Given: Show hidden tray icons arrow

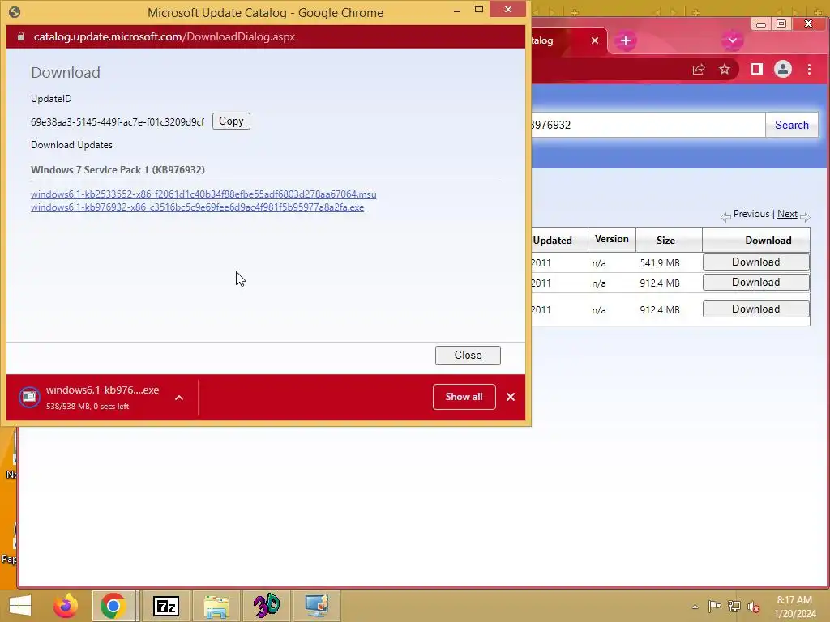Looking at the screenshot, I should [695, 607].
